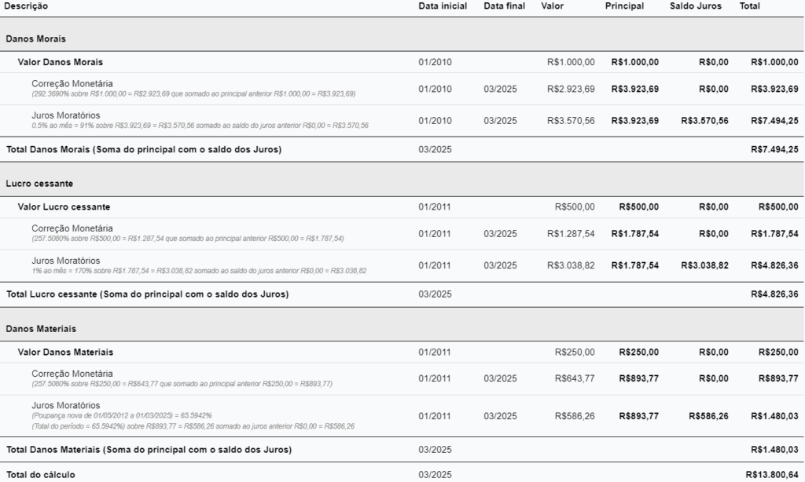Screen dimensions: 805x482
Task: Click the Descrição column header
Action: pos(26,6)
